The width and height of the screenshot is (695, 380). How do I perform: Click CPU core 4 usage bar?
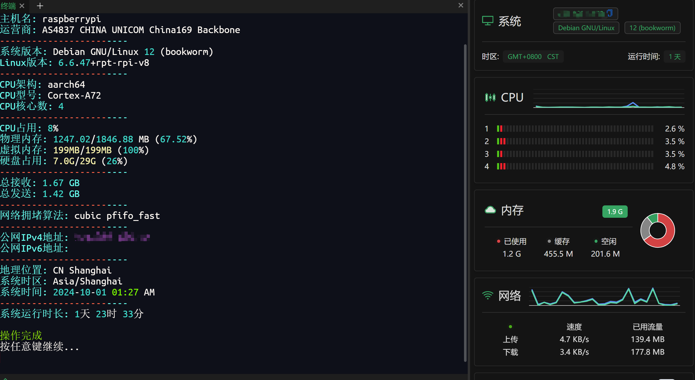(x=575, y=166)
